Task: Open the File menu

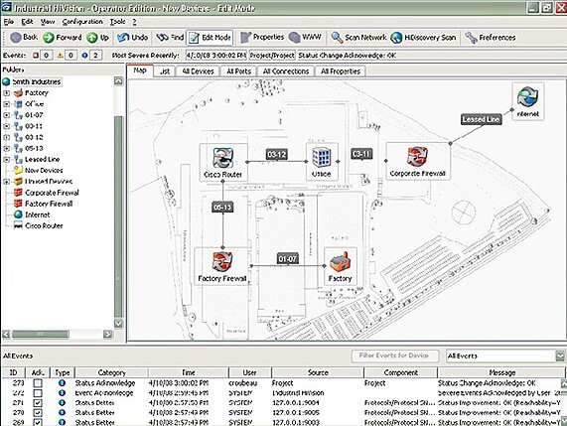Action: (x=9, y=22)
